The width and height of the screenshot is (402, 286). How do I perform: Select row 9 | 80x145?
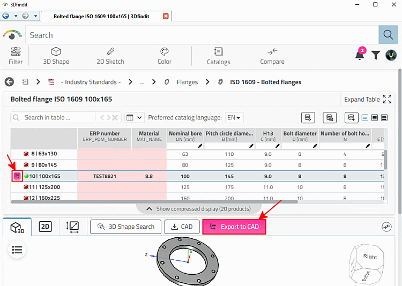point(44,165)
